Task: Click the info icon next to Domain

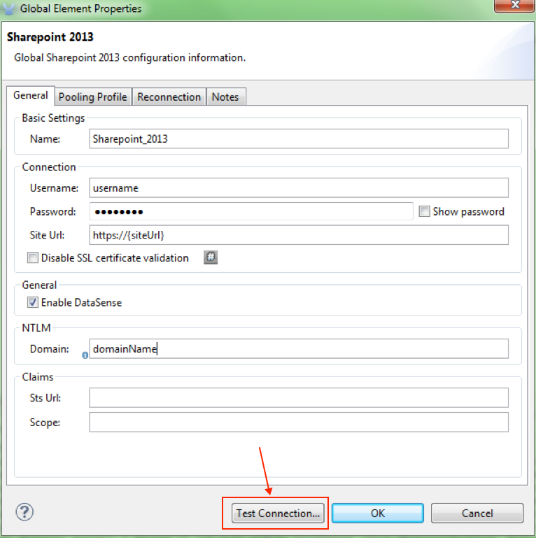Action: coord(85,355)
